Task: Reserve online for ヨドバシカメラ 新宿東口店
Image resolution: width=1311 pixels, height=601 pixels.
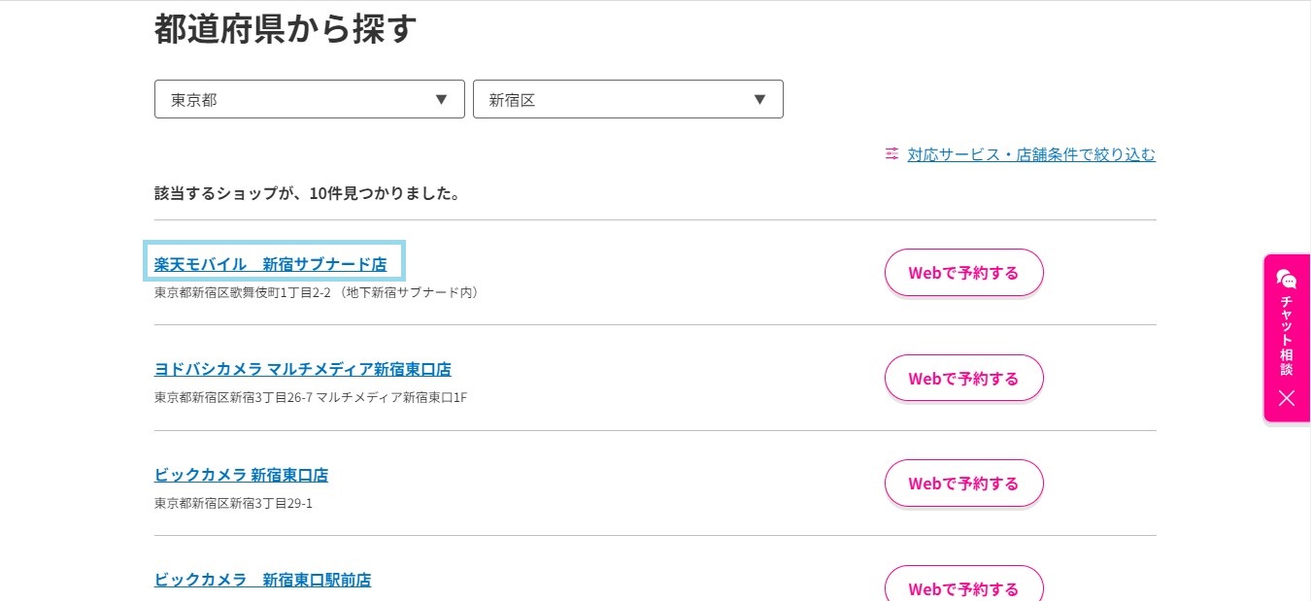Action: 964,379
